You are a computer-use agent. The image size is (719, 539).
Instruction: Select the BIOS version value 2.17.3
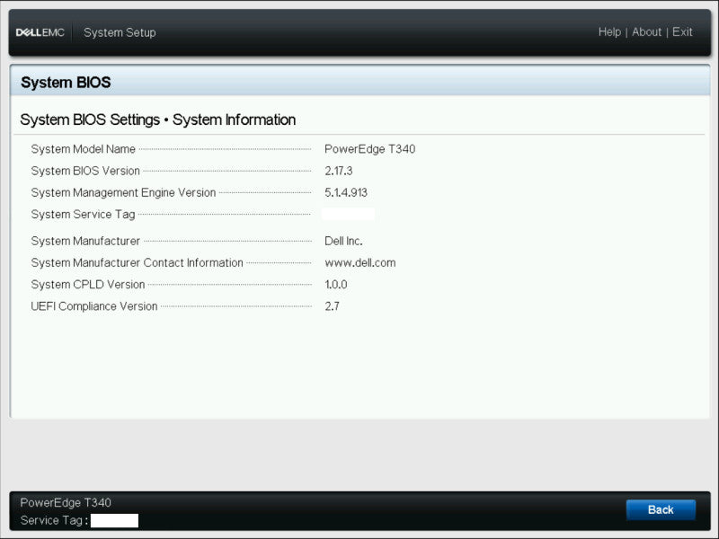pos(339,171)
